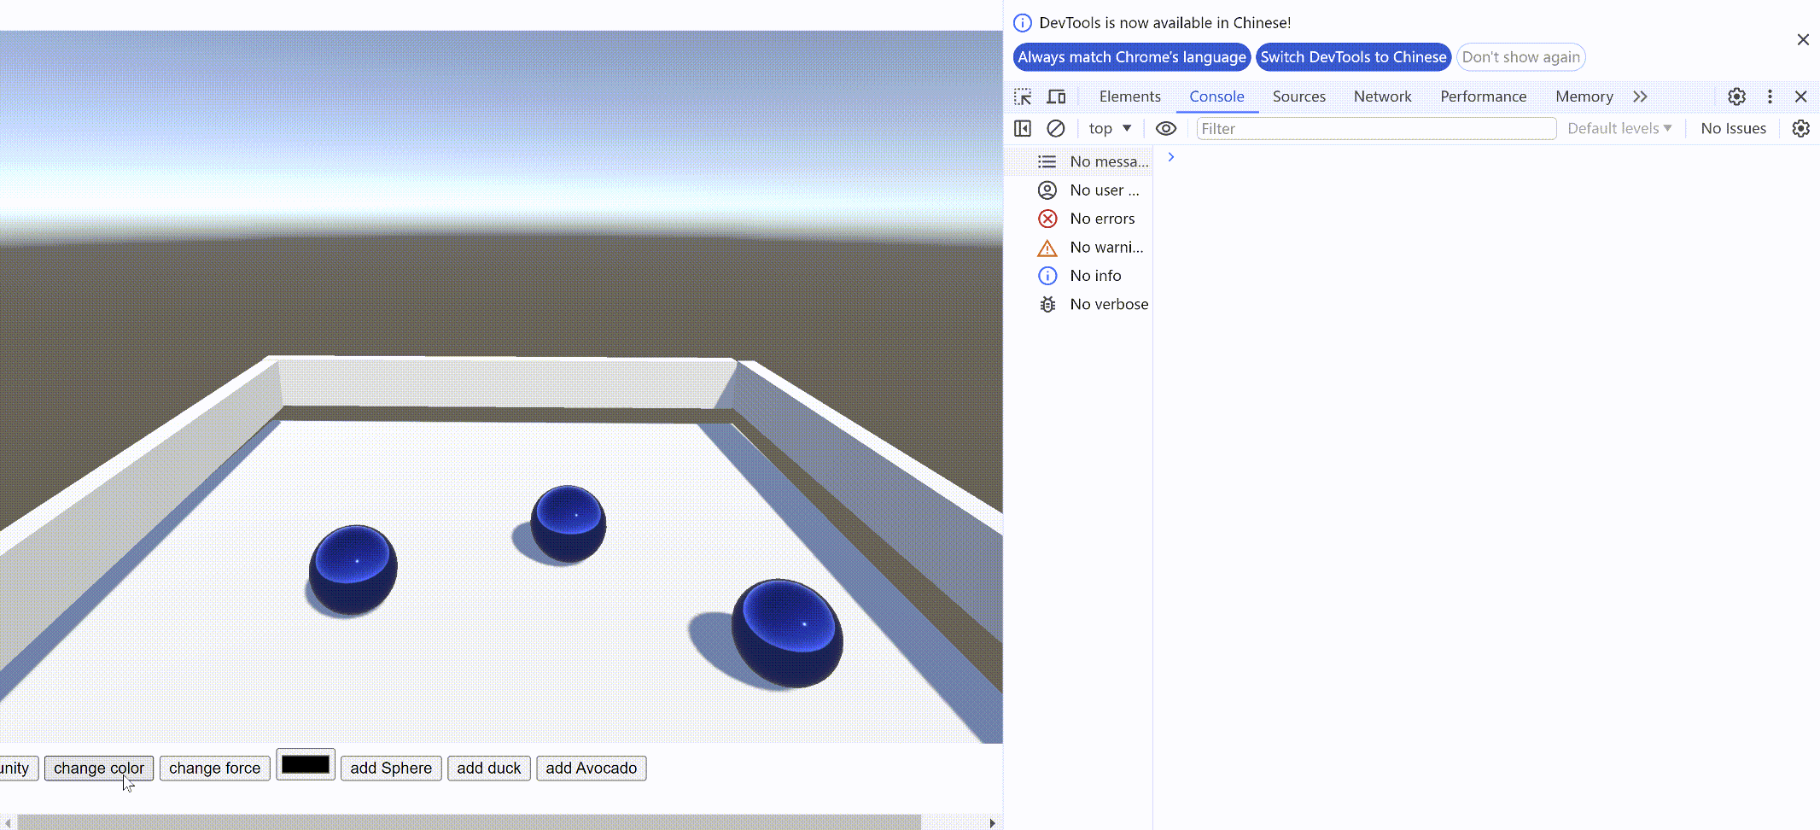Screen dimensions: 1820x830
Task: Select the inspect element picker icon
Action: pyautogui.click(x=1023, y=96)
